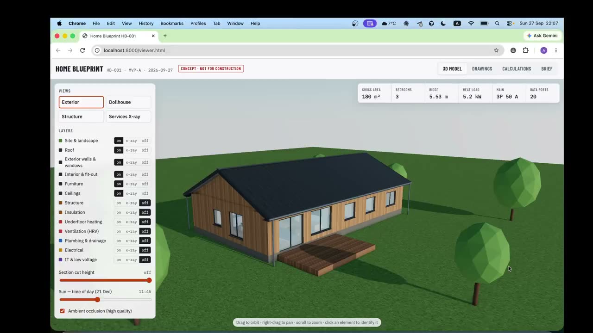Click Ask Gemini button
Image resolution: width=593 pixels, height=333 pixels.
click(x=542, y=36)
